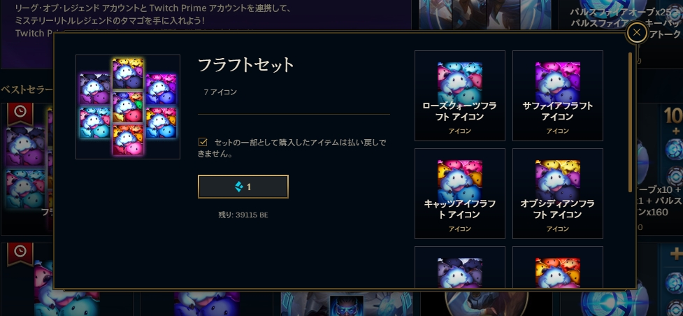The image size is (683, 316).
Task: Click the cyan Fluft icon in the bundle preview
Action: [94, 122]
